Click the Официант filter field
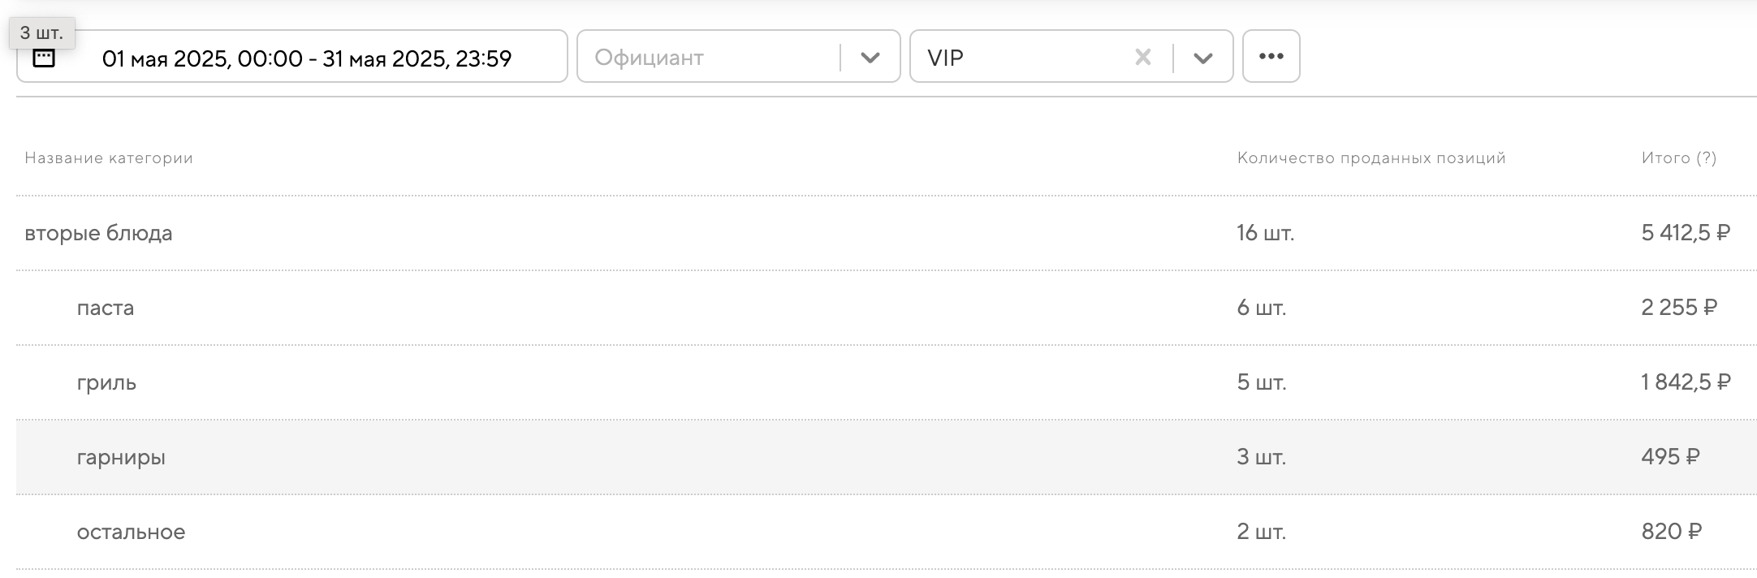Image resolution: width=1757 pixels, height=578 pixels. [706, 58]
